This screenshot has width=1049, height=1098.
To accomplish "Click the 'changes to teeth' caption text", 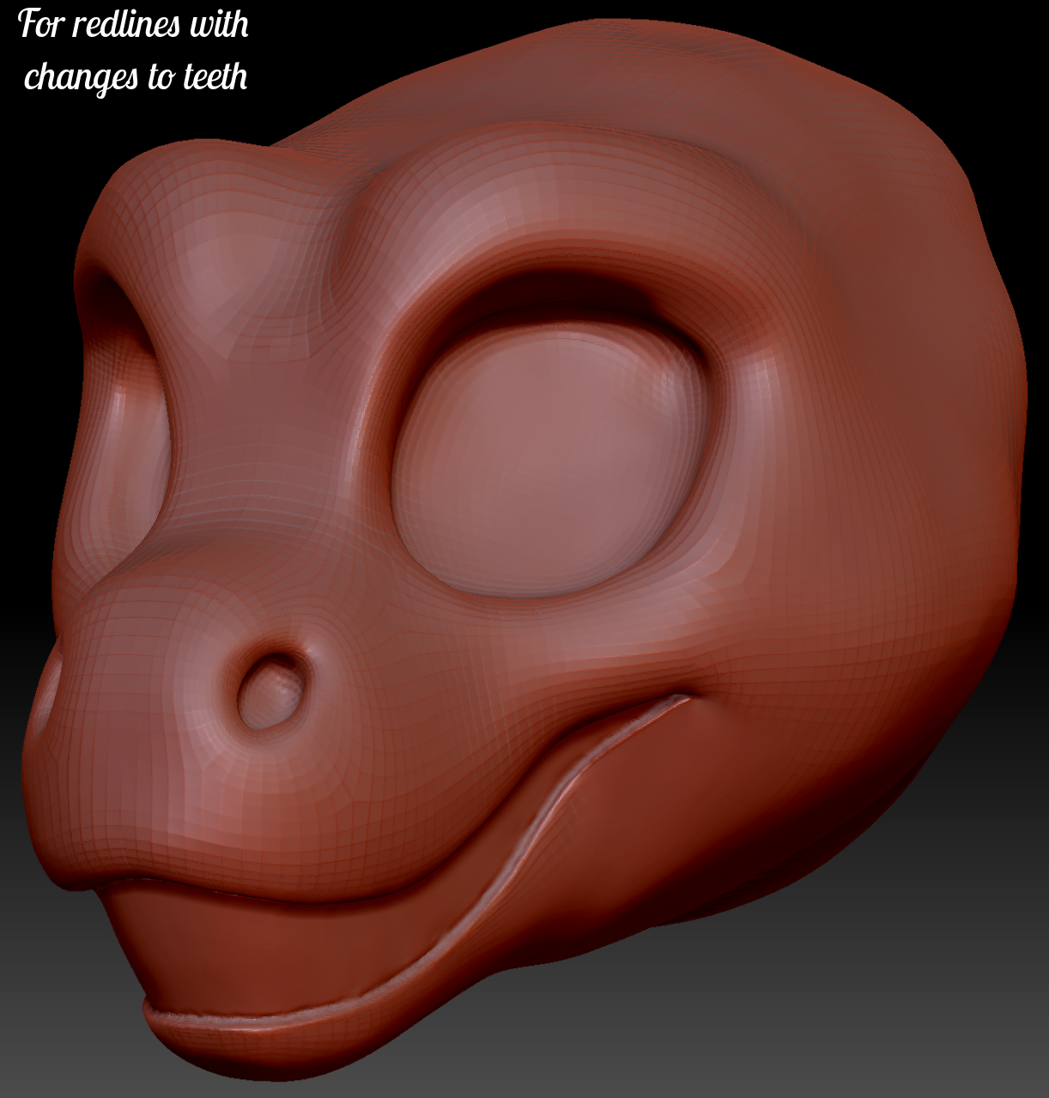I will coord(136,76).
